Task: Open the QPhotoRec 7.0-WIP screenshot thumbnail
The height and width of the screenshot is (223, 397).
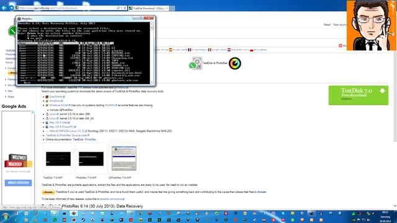Action: point(124,159)
